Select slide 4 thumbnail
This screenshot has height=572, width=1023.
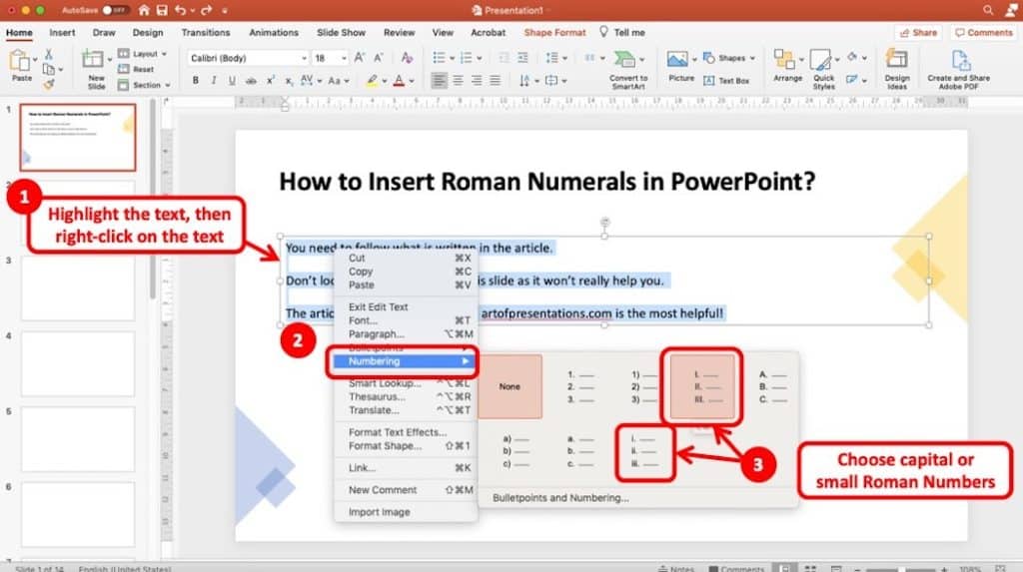[x=78, y=363]
